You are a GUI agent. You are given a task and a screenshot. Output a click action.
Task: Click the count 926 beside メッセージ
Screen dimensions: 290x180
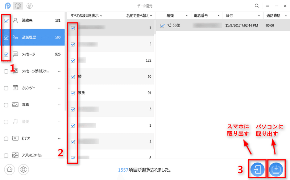click(x=58, y=54)
